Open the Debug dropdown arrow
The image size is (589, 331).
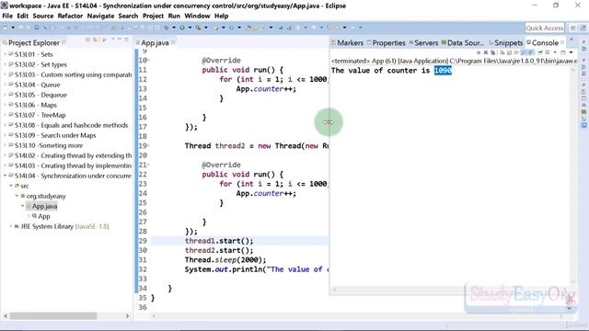174,28
